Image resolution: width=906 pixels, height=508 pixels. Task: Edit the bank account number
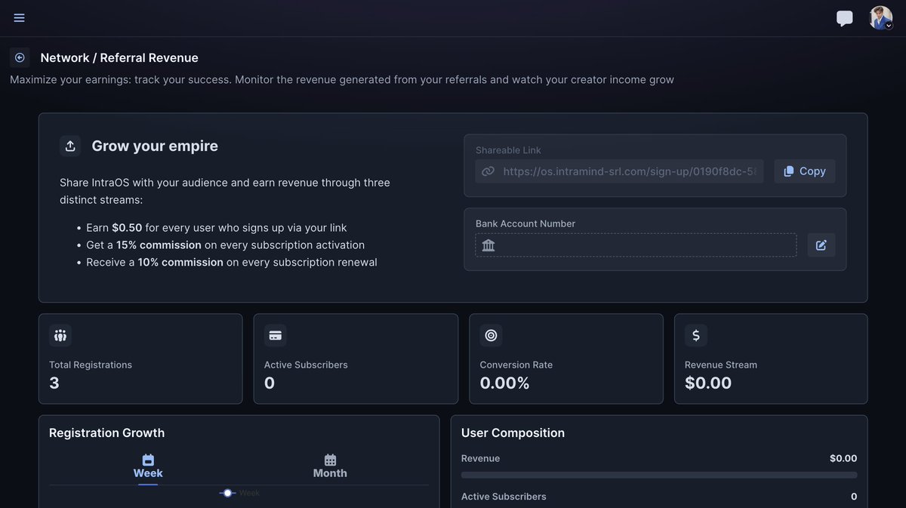pos(821,245)
